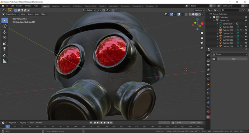This screenshot has width=249, height=133.
Task: Open the Playback menu in the timeline
Action: pos(13,123)
